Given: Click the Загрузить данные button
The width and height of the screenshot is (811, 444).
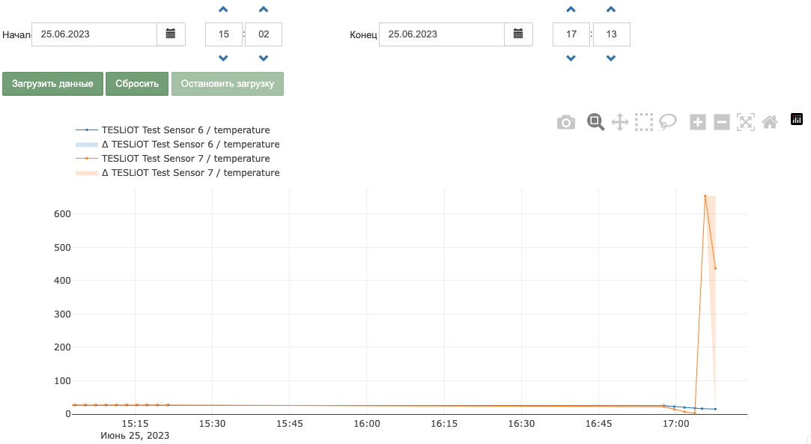Looking at the screenshot, I should pyautogui.click(x=52, y=84).
